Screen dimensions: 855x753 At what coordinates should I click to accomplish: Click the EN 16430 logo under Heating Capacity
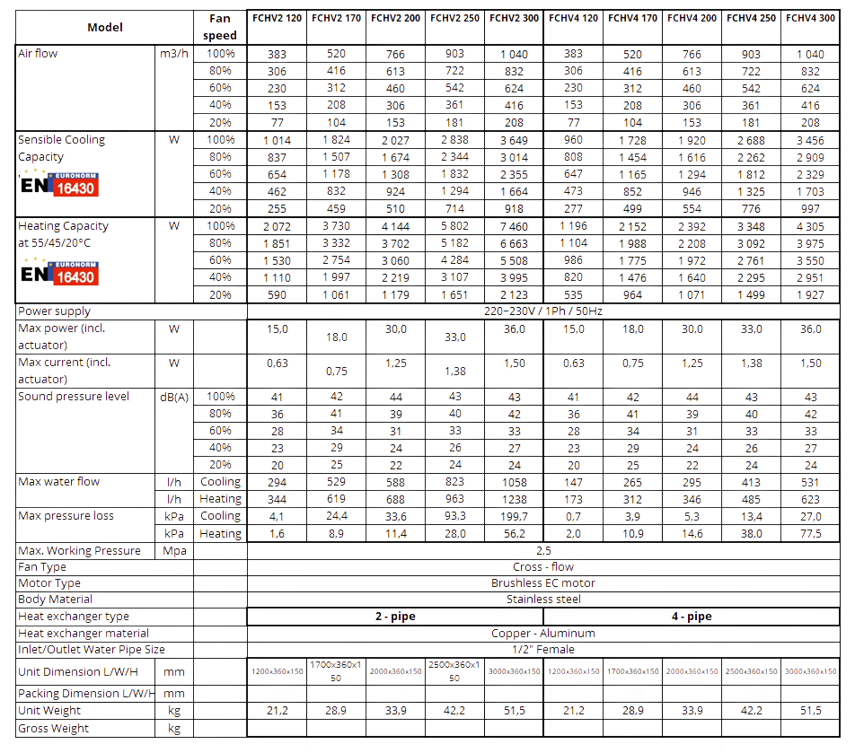coord(59,271)
